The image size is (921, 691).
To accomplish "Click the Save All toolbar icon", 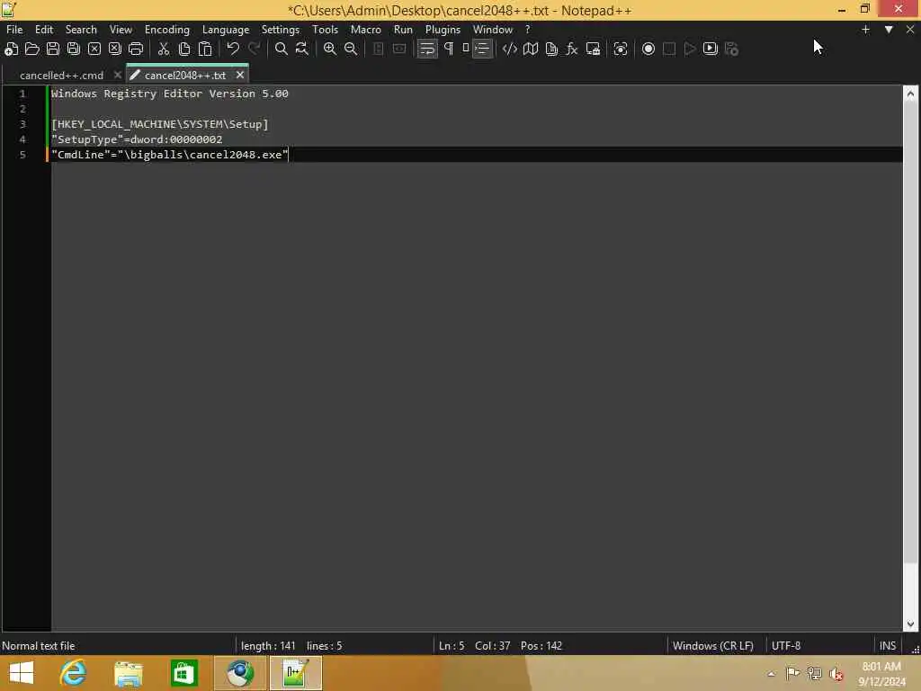I will 74,49.
